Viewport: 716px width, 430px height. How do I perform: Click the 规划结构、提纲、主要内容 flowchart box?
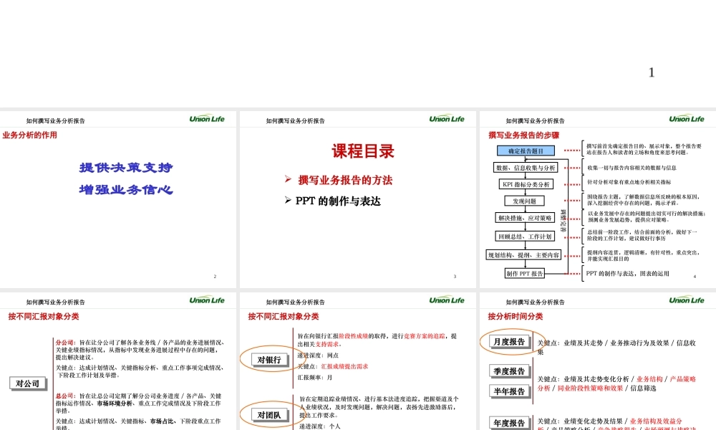[x=524, y=255]
